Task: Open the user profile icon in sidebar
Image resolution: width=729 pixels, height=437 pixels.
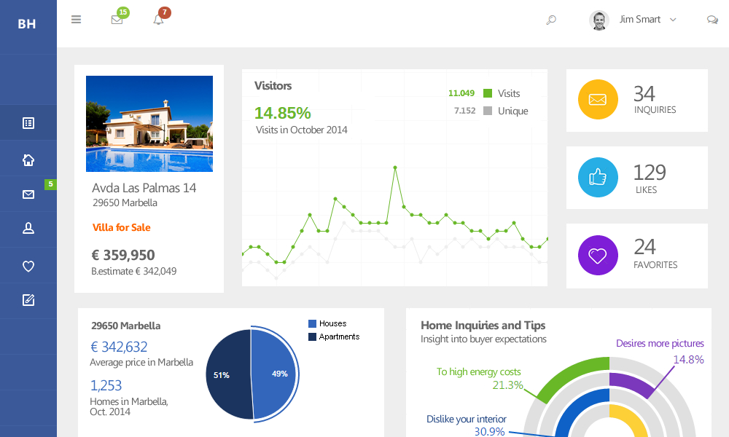Action: click(x=28, y=228)
